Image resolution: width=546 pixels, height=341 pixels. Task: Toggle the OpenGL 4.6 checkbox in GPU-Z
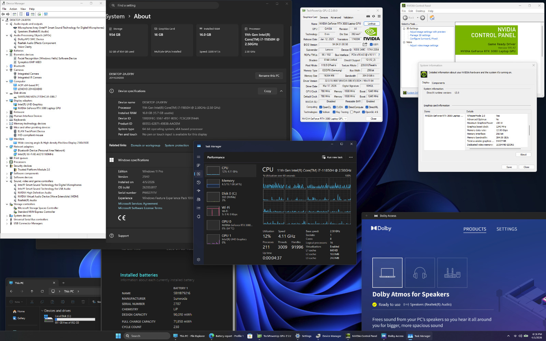(x=363, y=112)
